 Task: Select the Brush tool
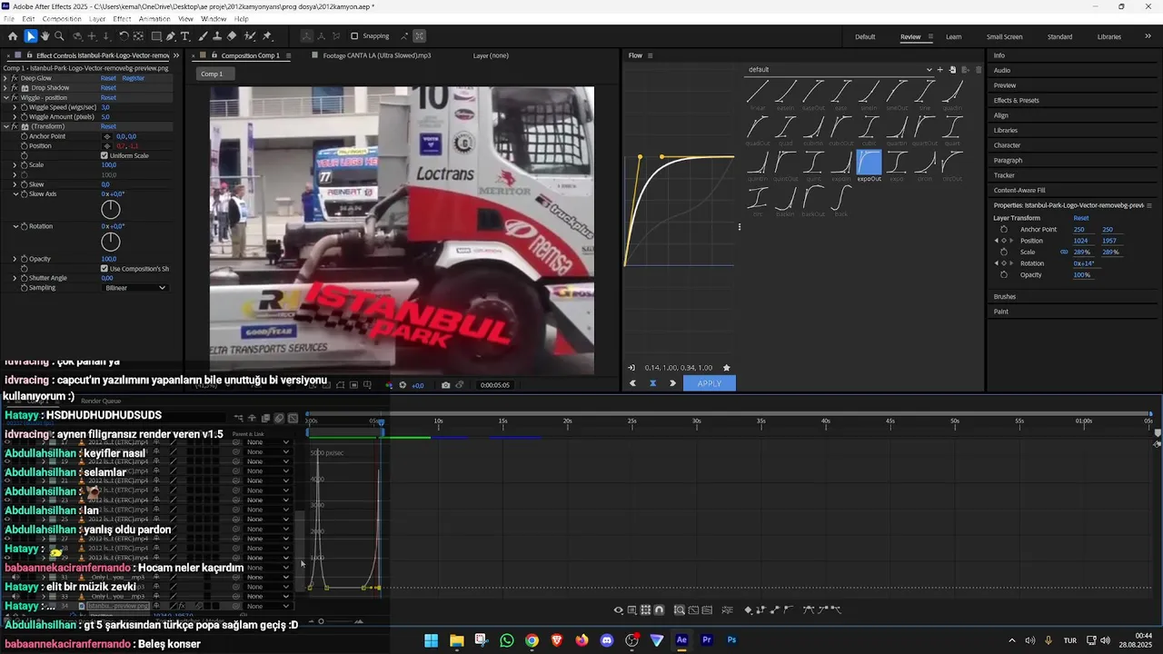tap(203, 36)
